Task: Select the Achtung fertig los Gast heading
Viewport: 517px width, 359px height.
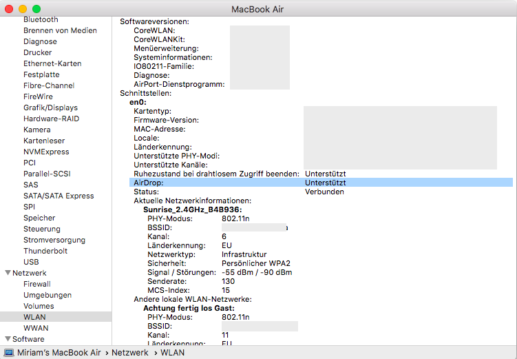Action: click(x=189, y=308)
